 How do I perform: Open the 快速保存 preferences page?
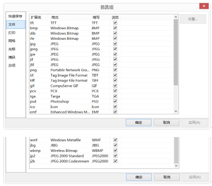(x=15, y=16)
